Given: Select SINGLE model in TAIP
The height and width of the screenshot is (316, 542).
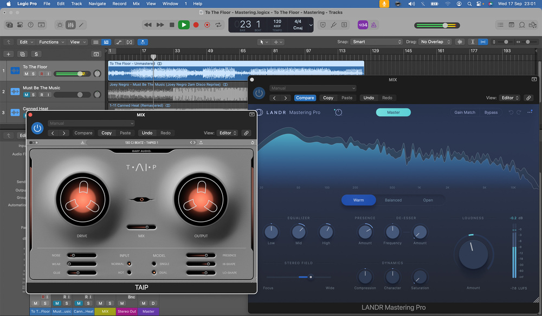Looking at the screenshot, I should coord(154,264).
